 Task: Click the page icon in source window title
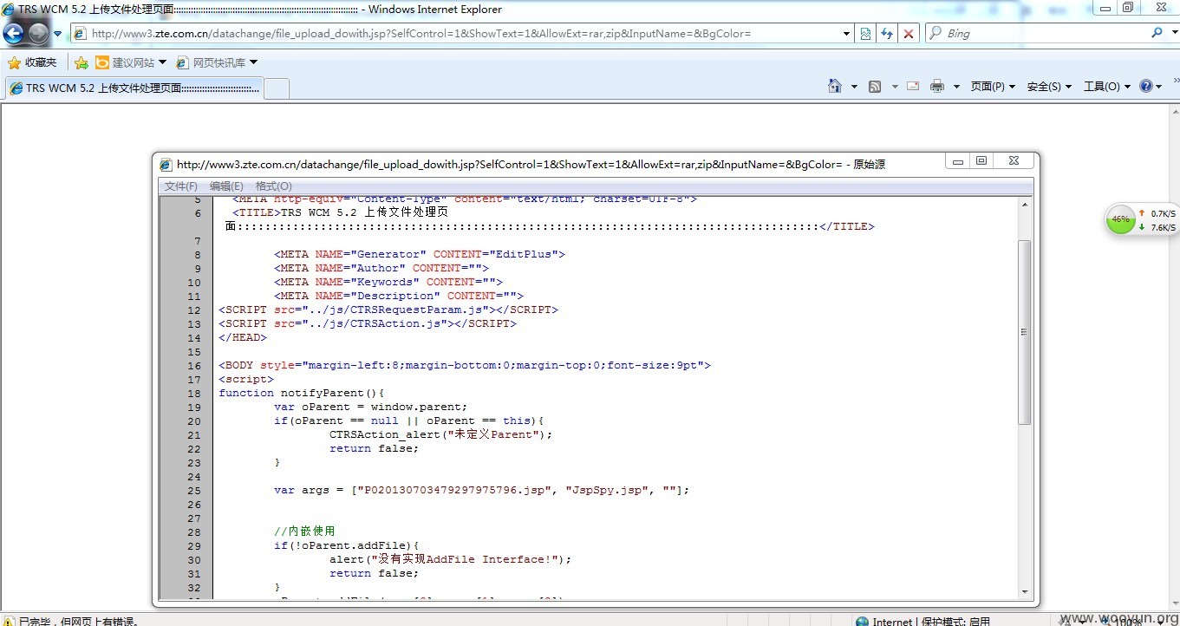click(166, 164)
